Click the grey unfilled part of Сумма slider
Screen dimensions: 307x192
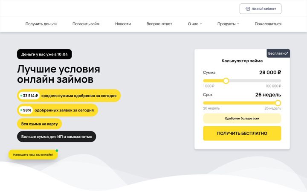(x=255, y=81)
